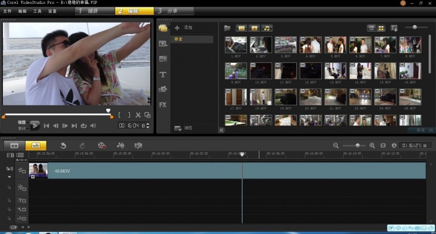
Task: Open the Record/Capture option icon
Action: (x=102, y=145)
